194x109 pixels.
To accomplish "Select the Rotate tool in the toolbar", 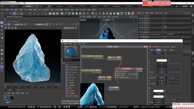I will 18,13.
